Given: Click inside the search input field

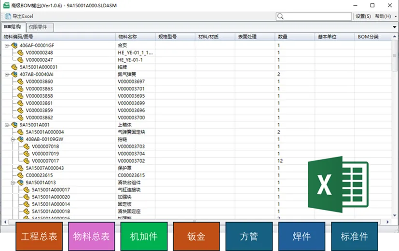Looking at the screenshot, I should pos(318,16).
